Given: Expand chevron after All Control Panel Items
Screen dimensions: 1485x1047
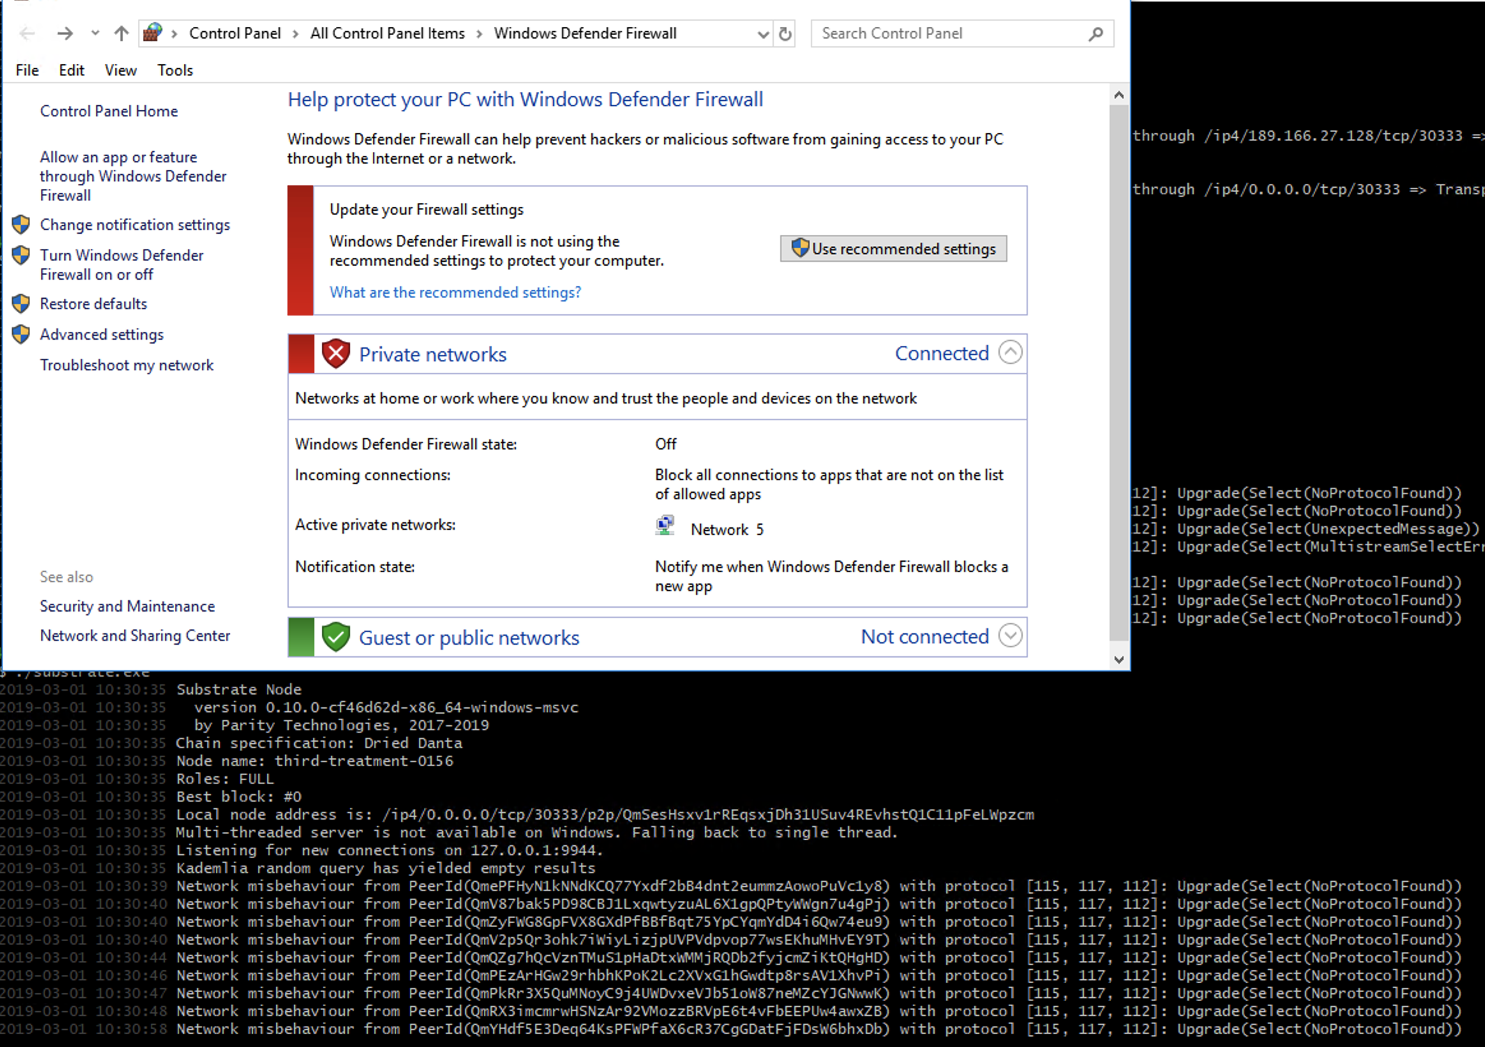Looking at the screenshot, I should pos(479,34).
